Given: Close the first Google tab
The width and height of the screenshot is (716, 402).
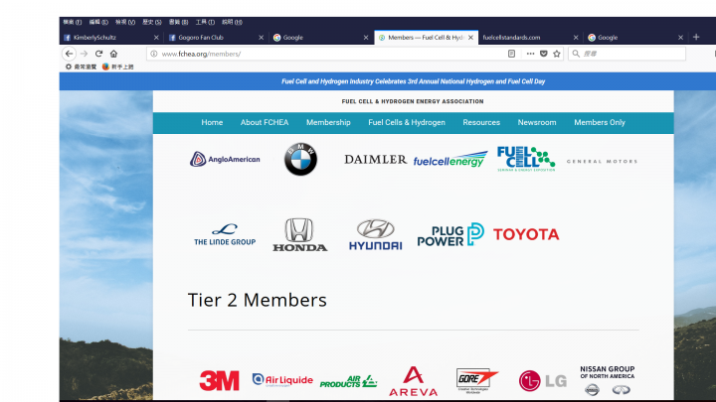Looking at the screenshot, I should pos(366,38).
